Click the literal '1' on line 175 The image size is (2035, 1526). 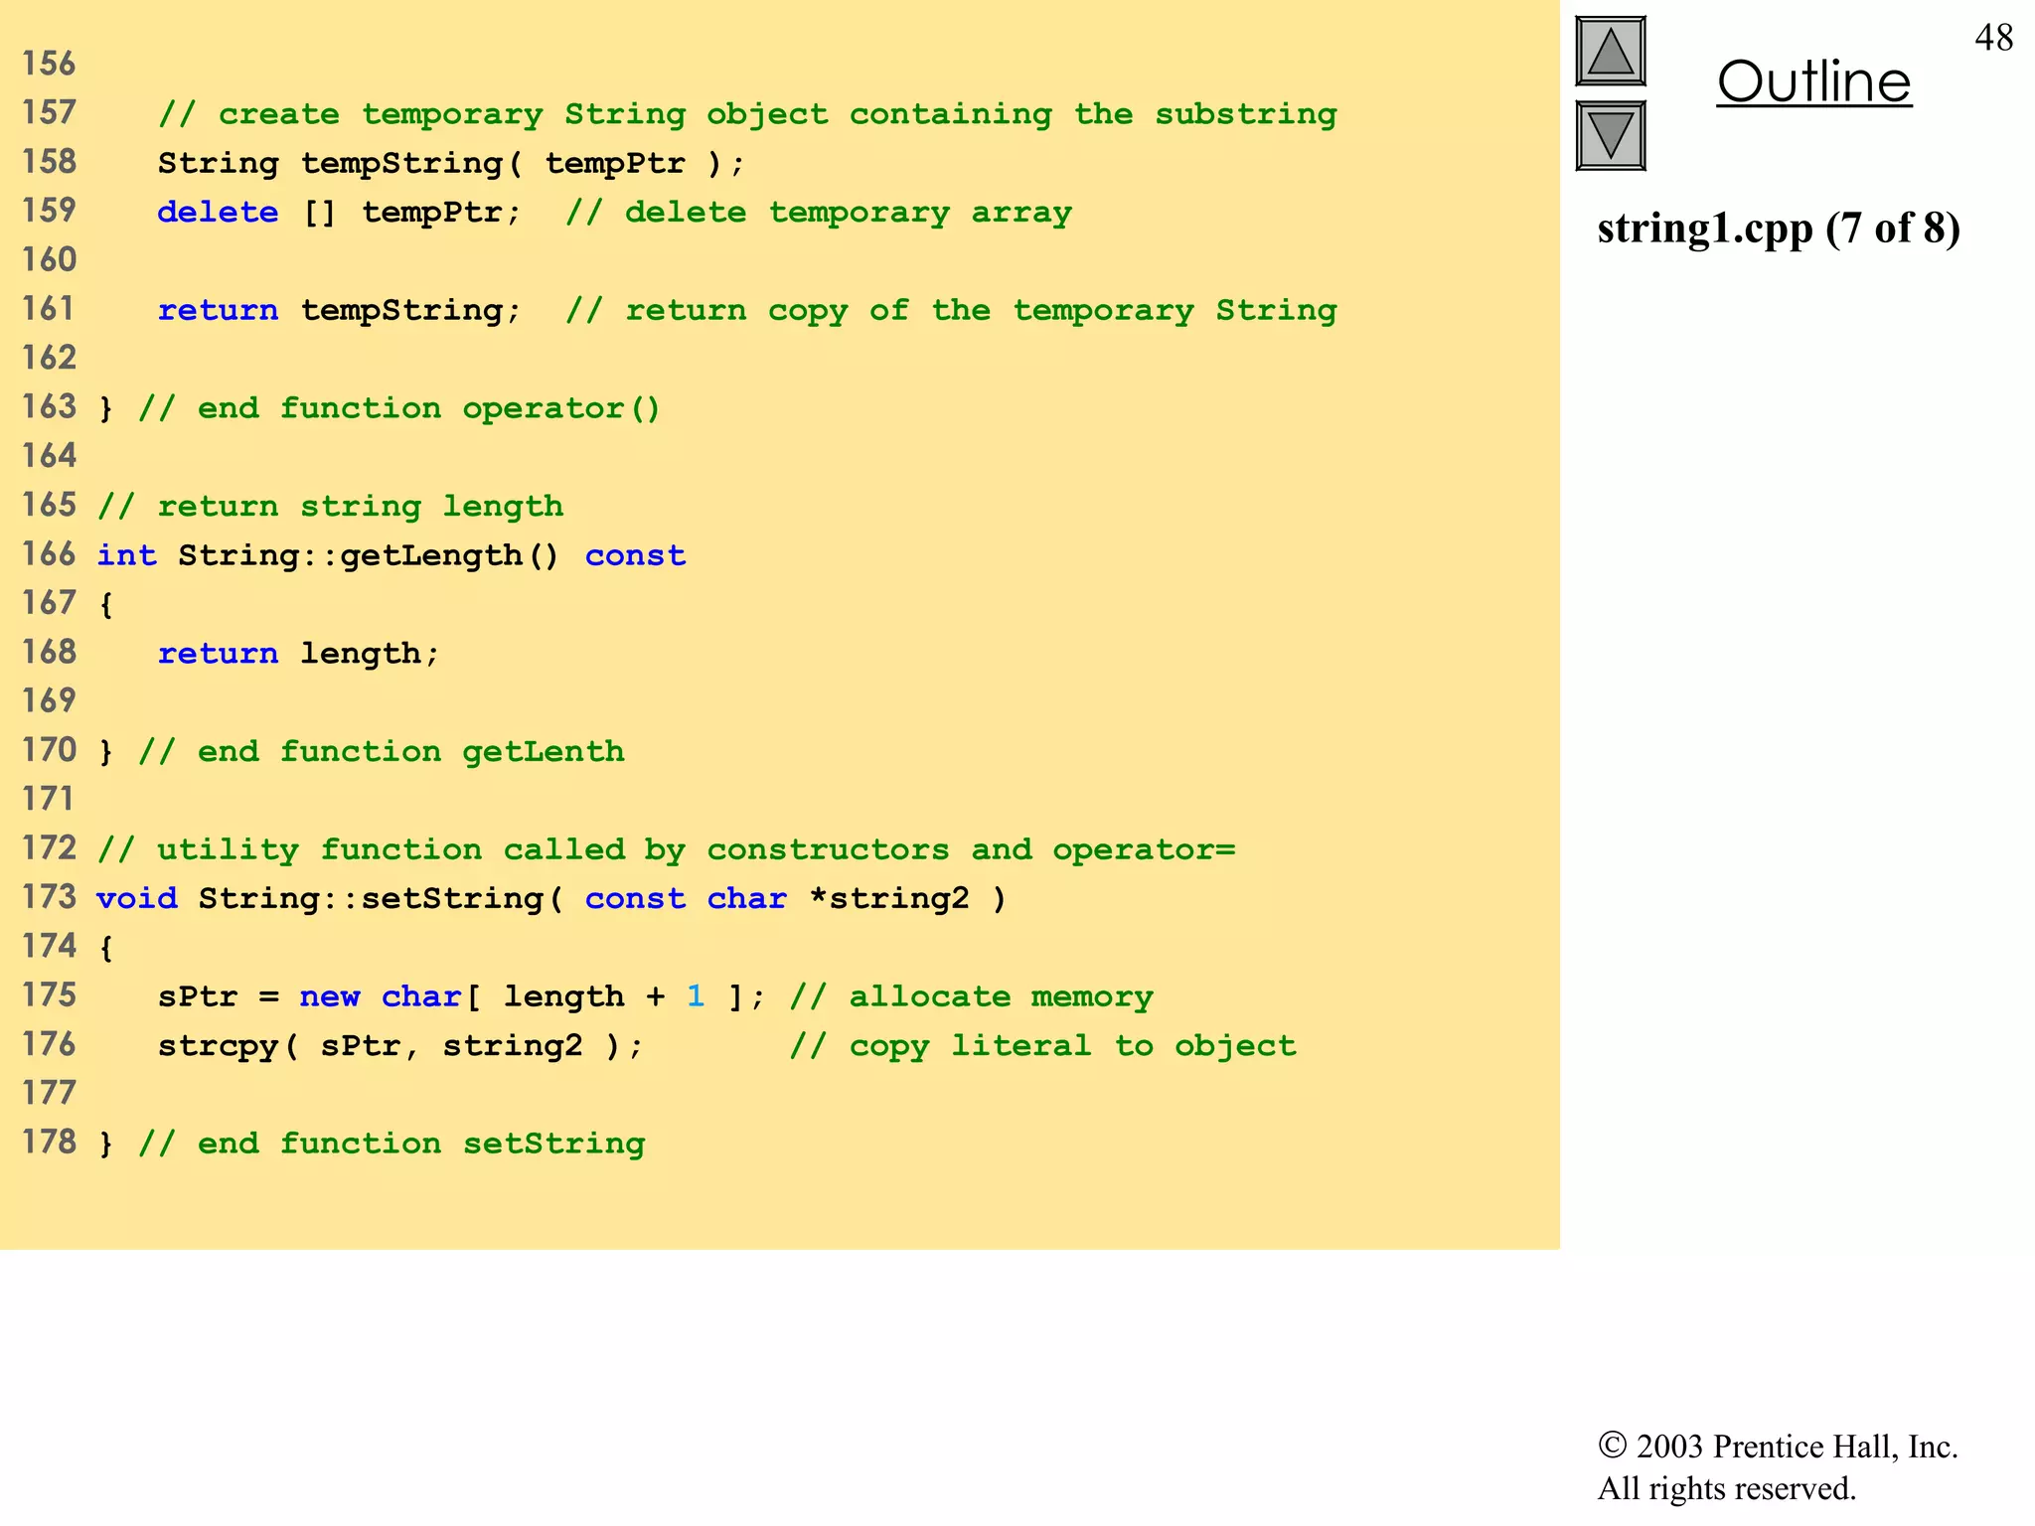(696, 996)
